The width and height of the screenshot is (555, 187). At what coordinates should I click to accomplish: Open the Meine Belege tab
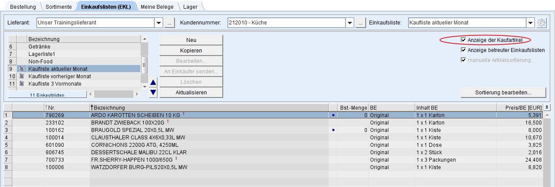157,7
